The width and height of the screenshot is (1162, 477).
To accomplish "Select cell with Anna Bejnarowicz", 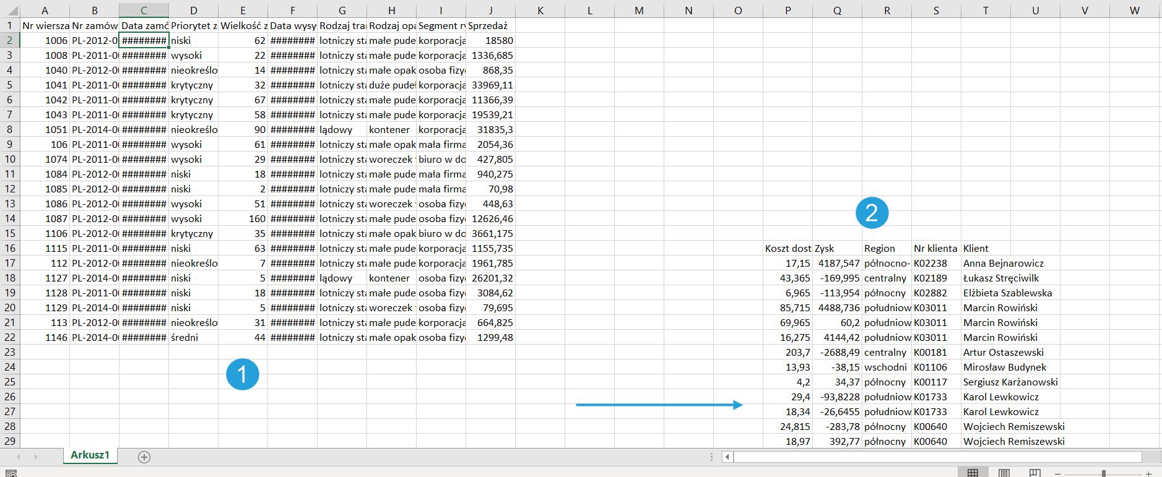I will 1003,264.
